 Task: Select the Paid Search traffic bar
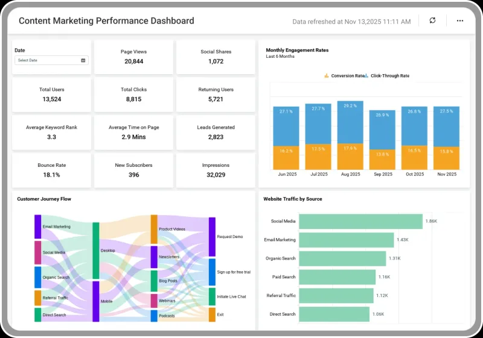tap(337, 277)
